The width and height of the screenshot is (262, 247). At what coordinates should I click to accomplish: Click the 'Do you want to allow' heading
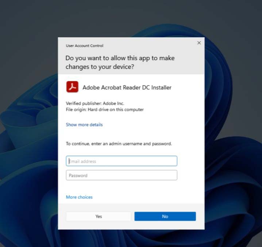(x=120, y=62)
